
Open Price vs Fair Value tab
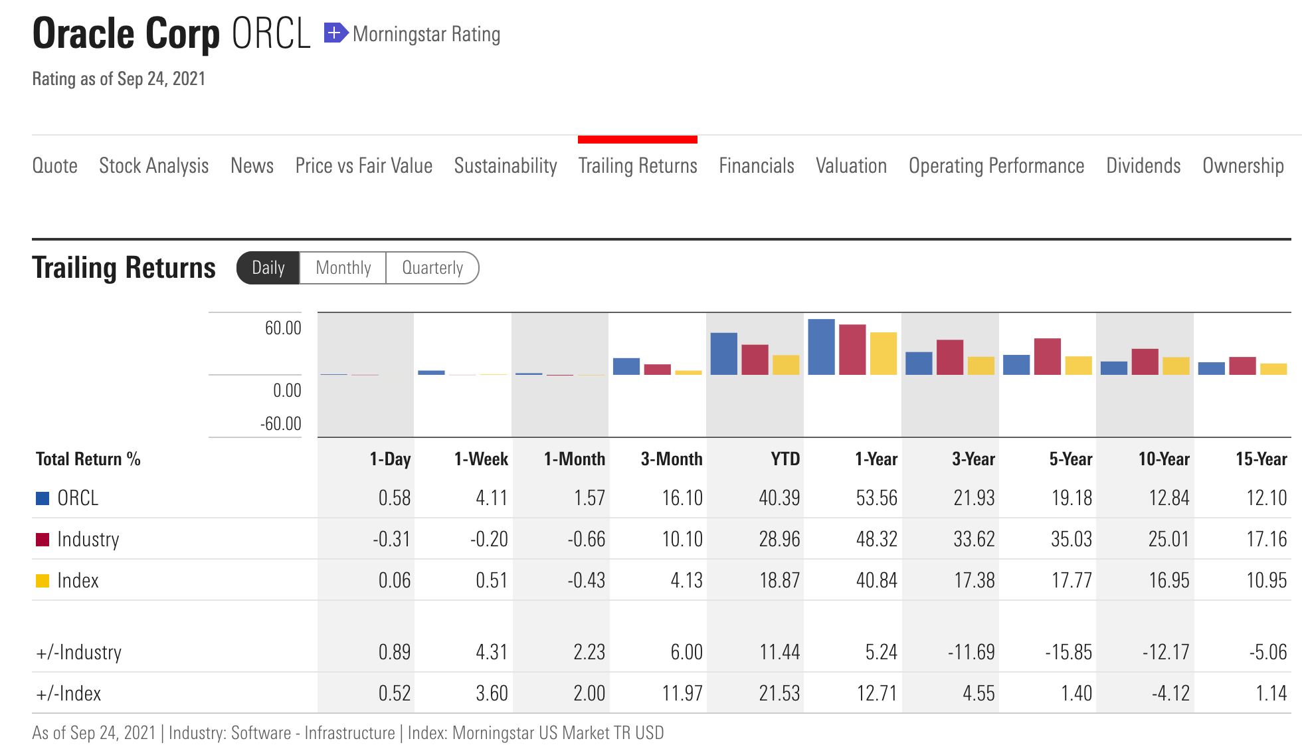coord(364,165)
